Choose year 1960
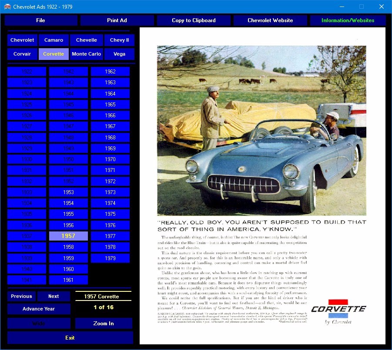This screenshot has height=350, width=392. 68,269
